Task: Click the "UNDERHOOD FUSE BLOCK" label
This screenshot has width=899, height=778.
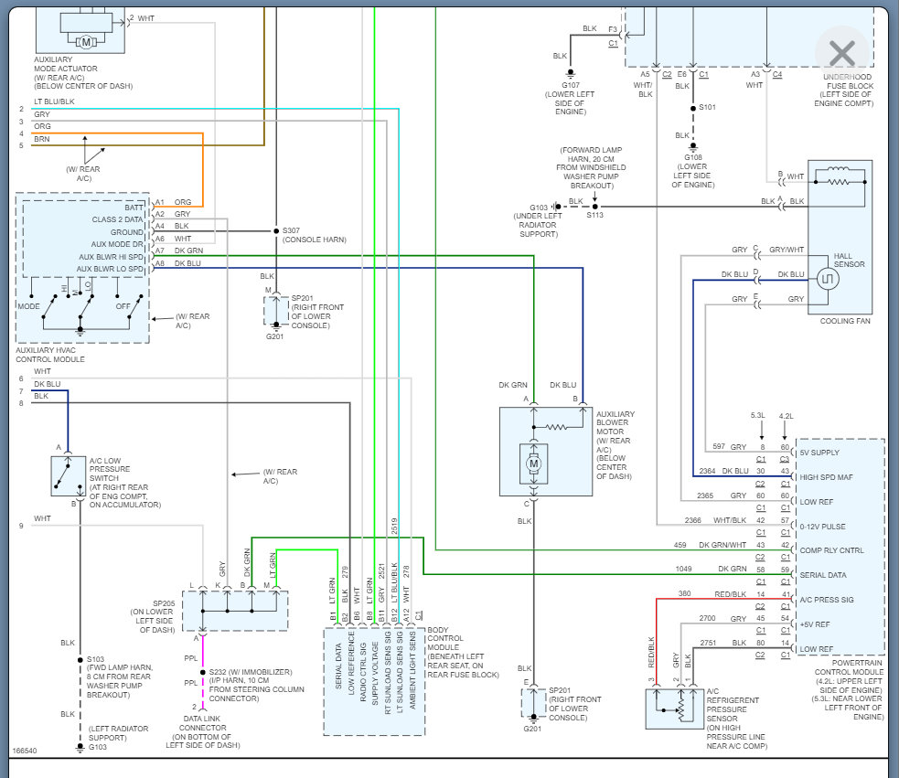Action: 849,81
